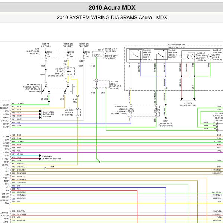This screenshot has width=223, height=223.
Task: Click the "CANL" signal name
Action: coord(6,114)
